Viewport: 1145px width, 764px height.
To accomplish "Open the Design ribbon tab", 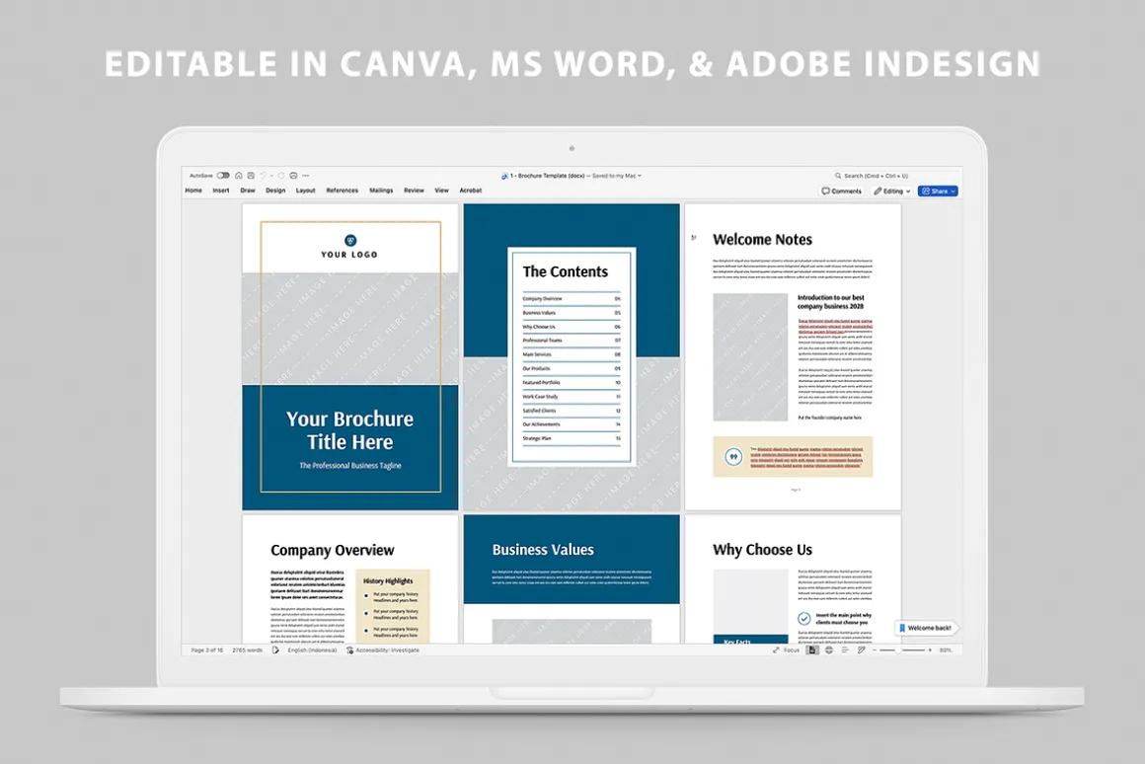I will [275, 191].
